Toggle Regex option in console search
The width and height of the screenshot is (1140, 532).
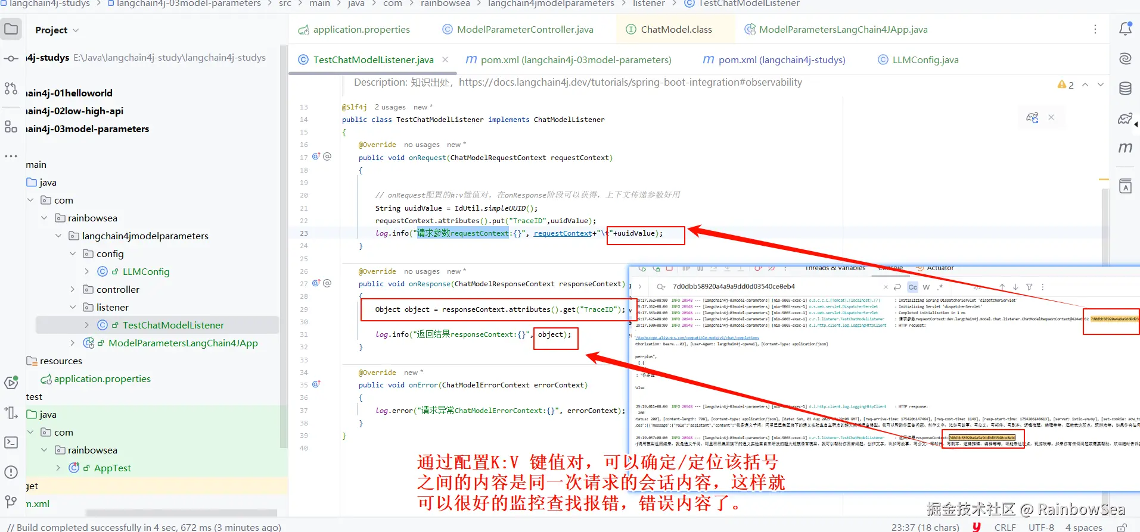tap(940, 287)
